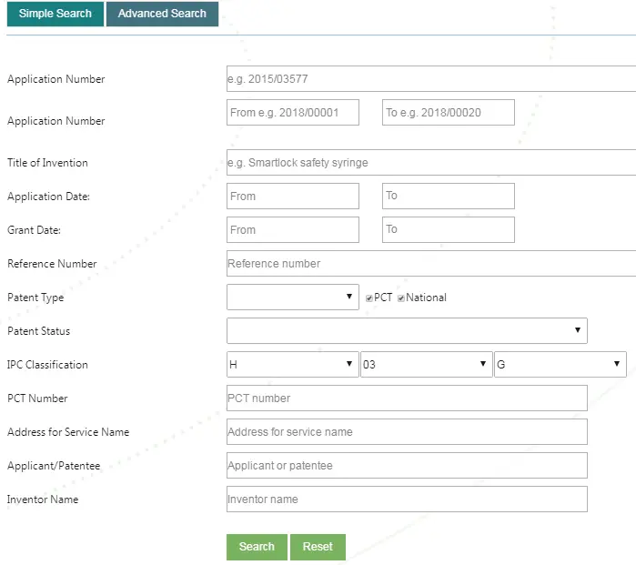Select the Grant Date To field
Viewport: 636px width, 565px height.
449,229
